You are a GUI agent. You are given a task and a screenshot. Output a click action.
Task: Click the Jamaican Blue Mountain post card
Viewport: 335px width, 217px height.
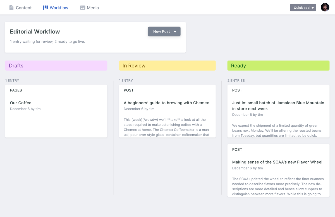coord(278,111)
